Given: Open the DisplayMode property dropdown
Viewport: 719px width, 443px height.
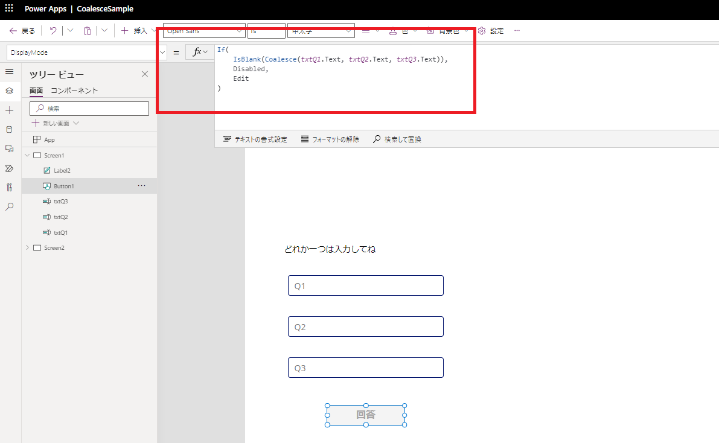Looking at the screenshot, I should (x=162, y=53).
